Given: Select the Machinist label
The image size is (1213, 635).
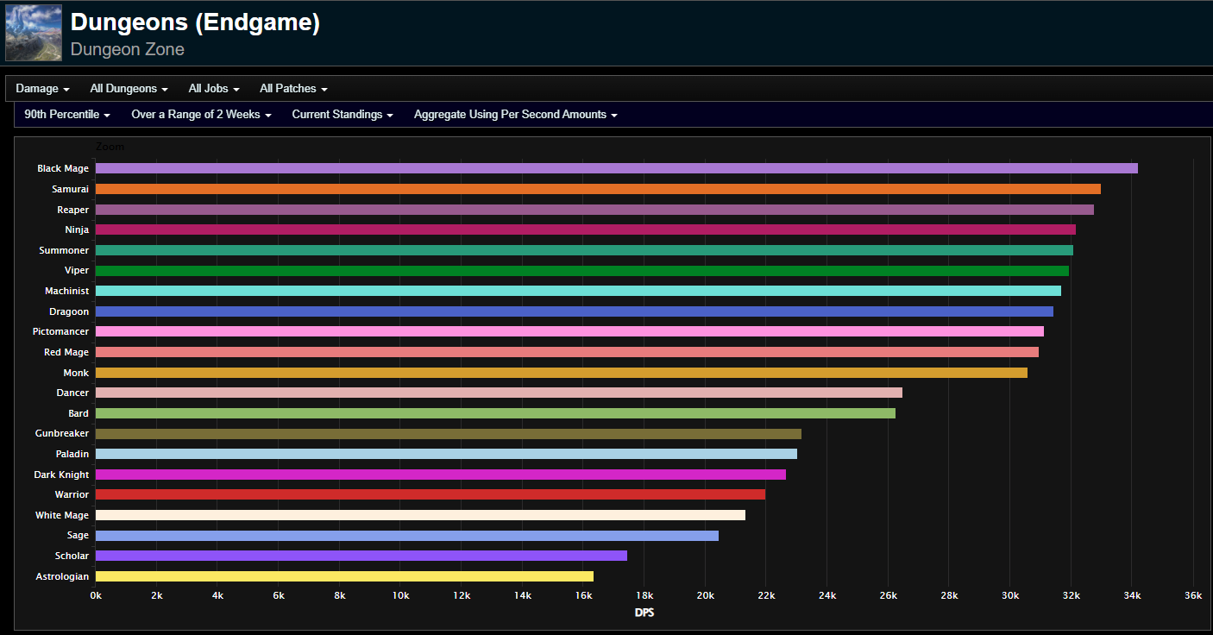Looking at the screenshot, I should tap(66, 291).
